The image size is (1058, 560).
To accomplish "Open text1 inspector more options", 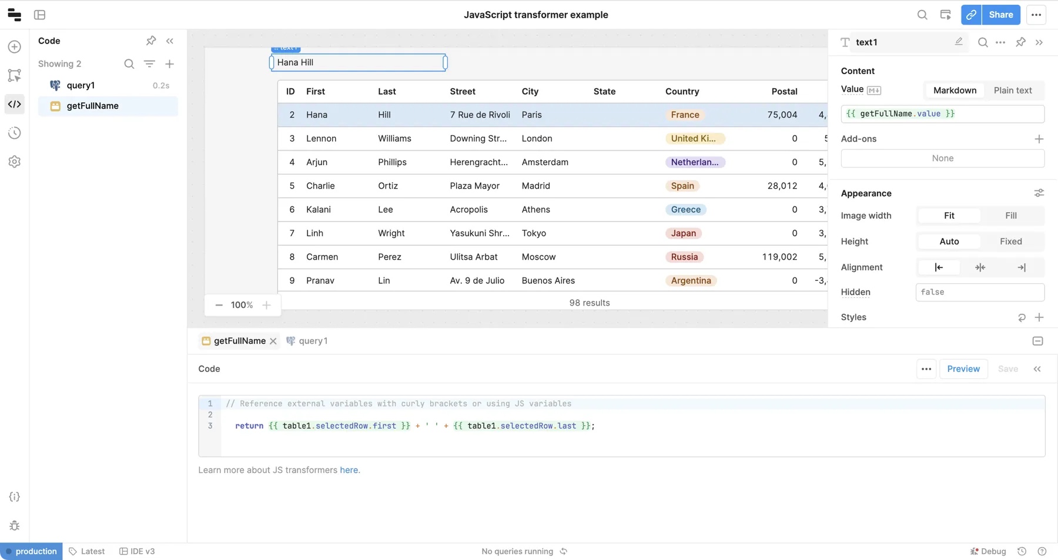I will [1000, 42].
